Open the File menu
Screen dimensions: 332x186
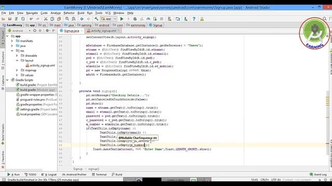[4, 13]
